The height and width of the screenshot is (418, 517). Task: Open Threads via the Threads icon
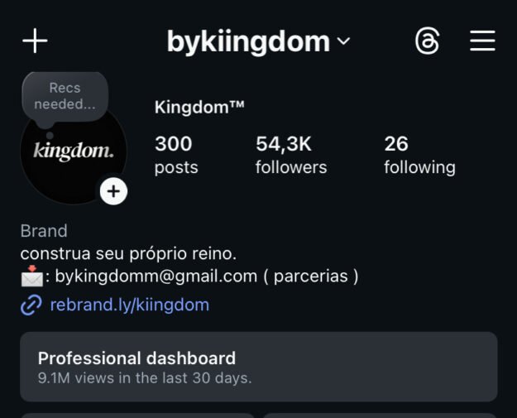coord(427,41)
